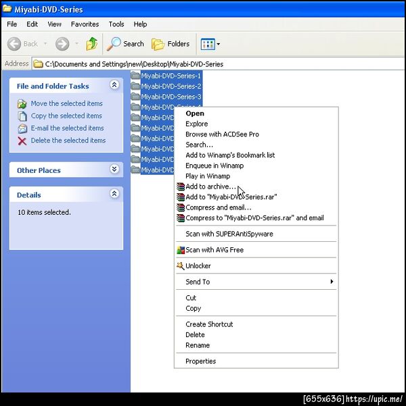The width and height of the screenshot is (406, 406).
Task: Choose Add to archive... entry
Action: pyautogui.click(x=256, y=186)
